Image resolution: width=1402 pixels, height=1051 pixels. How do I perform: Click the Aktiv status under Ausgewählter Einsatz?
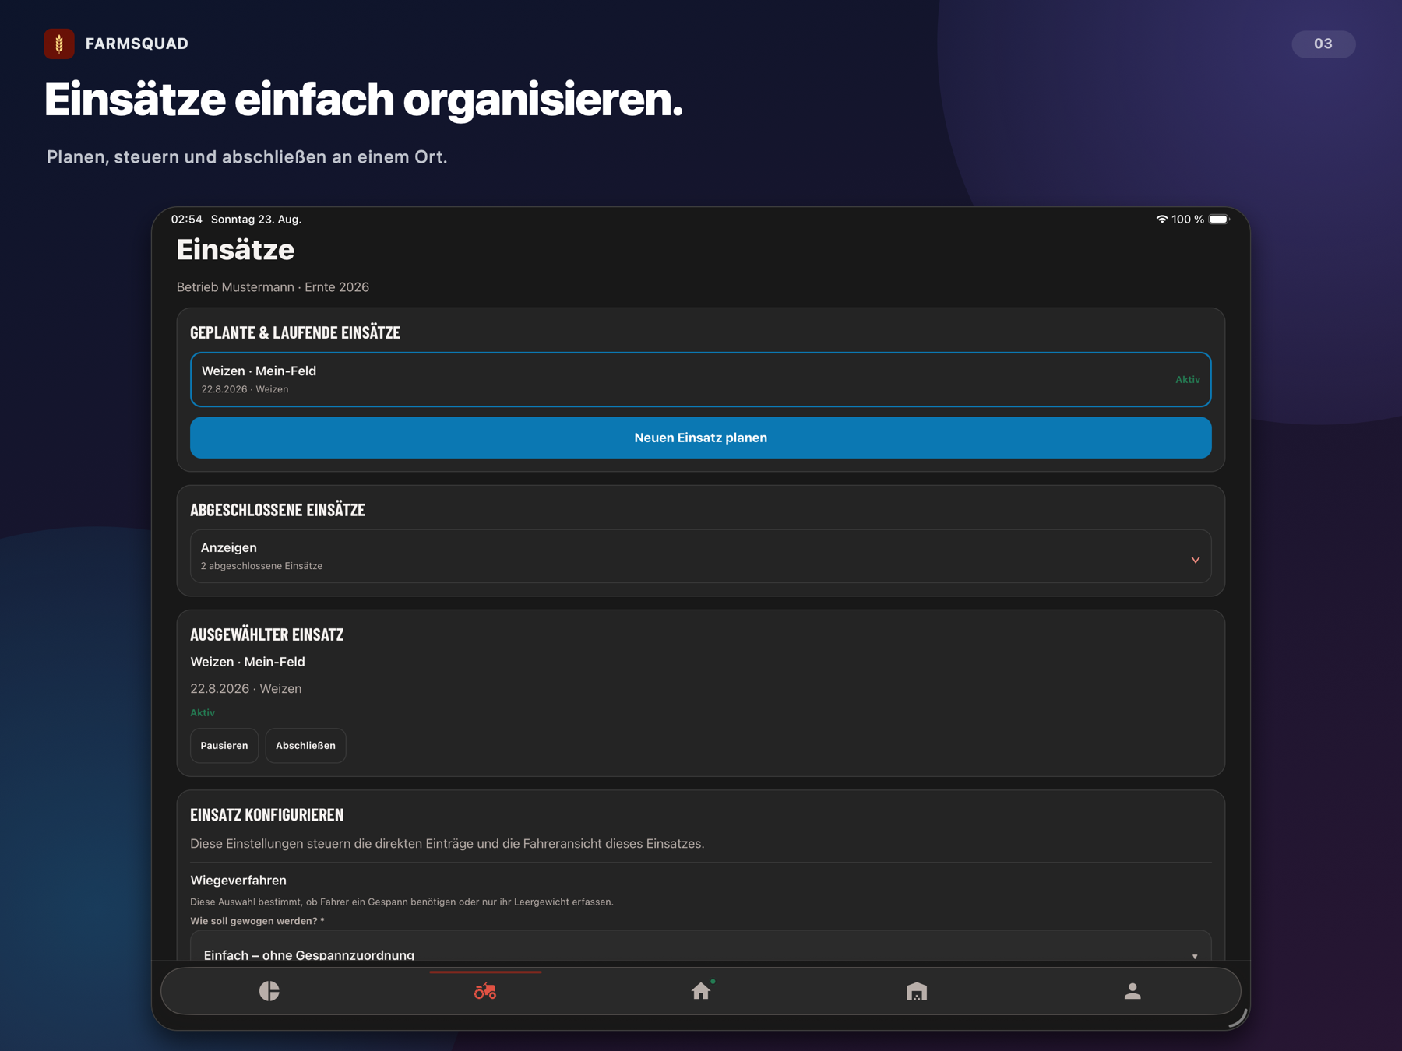(x=203, y=713)
